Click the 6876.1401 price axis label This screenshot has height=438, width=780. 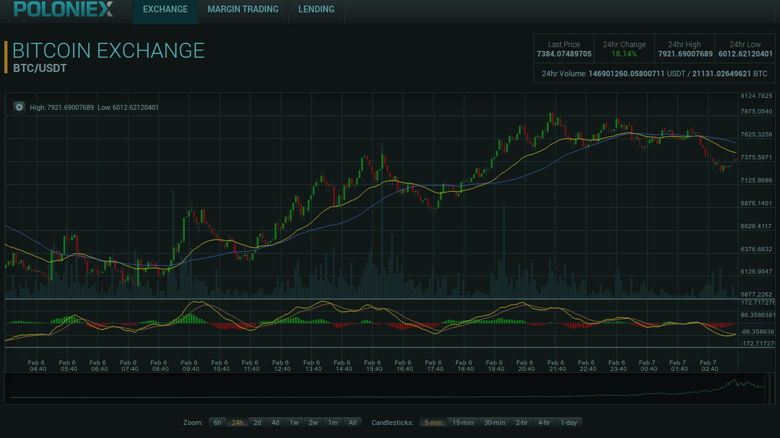coord(756,203)
